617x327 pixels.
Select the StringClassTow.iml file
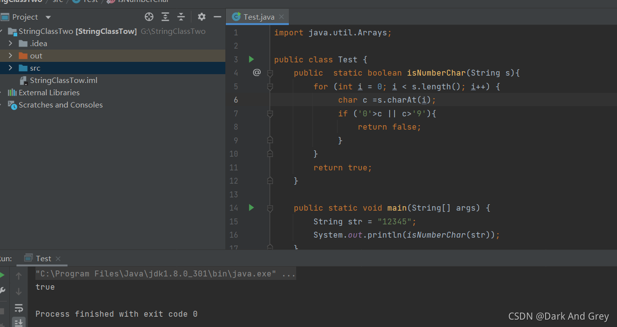64,80
